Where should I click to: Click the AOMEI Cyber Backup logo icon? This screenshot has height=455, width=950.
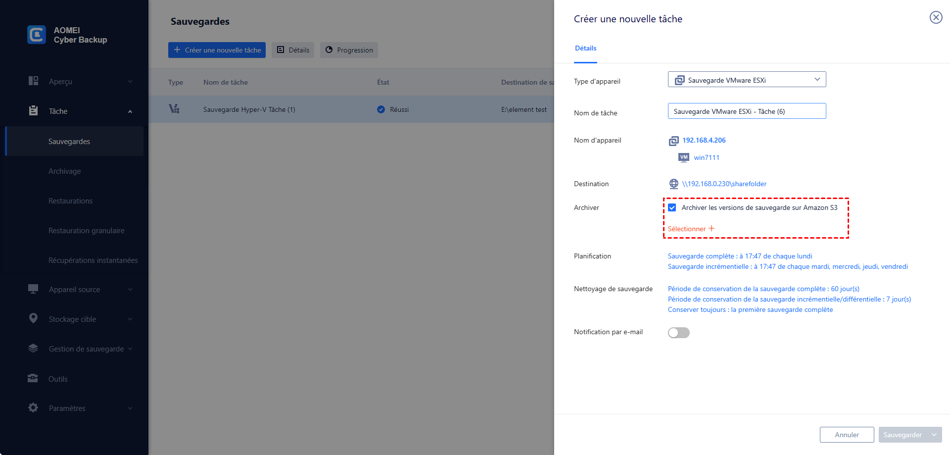coord(37,35)
